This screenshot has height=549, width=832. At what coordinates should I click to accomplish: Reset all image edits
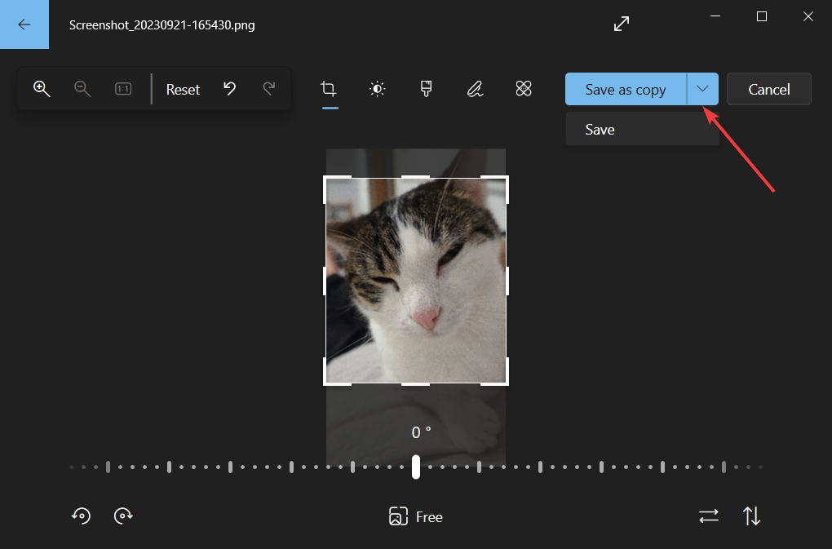pos(183,89)
